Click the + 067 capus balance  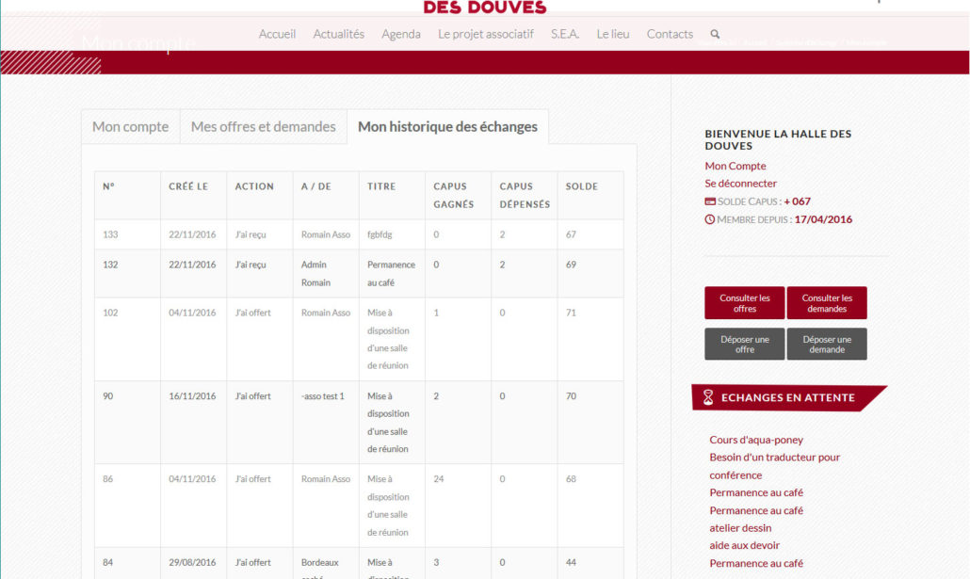[x=797, y=201]
